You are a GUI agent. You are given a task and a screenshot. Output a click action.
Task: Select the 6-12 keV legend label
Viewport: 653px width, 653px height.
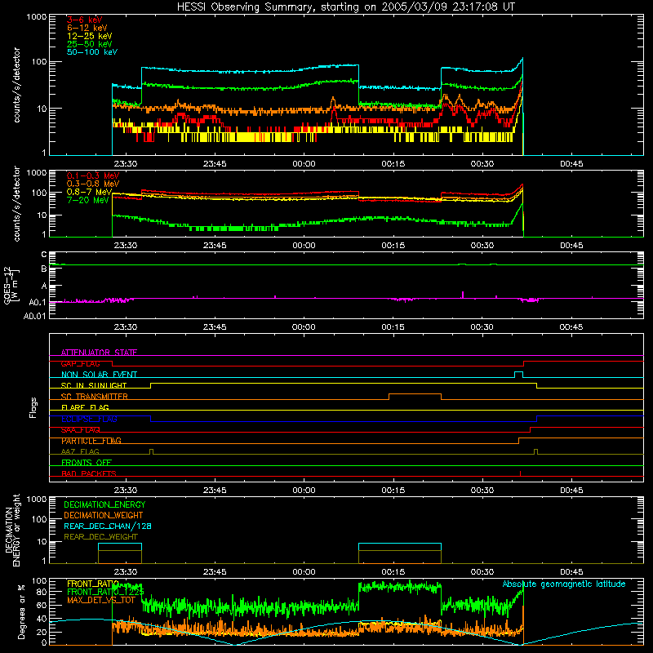click(87, 28)
